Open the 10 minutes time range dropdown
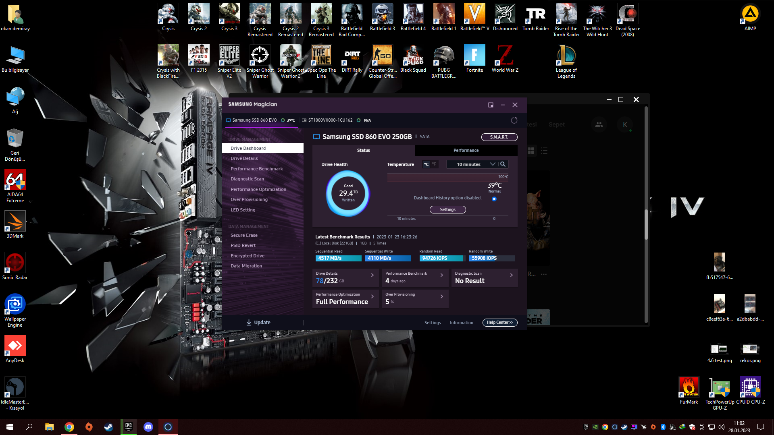The height and width of the screenshot is (435, 774). (x=472, y=164)
